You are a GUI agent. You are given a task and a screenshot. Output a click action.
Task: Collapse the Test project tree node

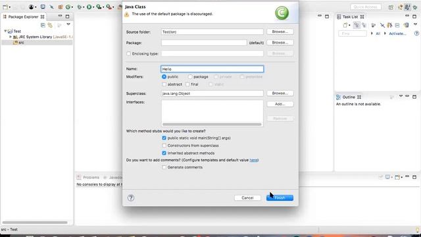tap(5, 31)
